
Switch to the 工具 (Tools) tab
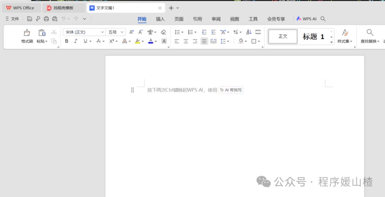pyautogui.click(x=253, y=19)
